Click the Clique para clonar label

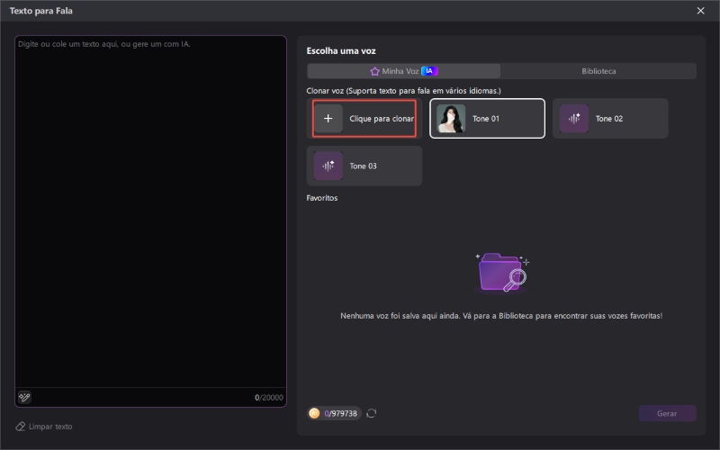coord(382,119)
